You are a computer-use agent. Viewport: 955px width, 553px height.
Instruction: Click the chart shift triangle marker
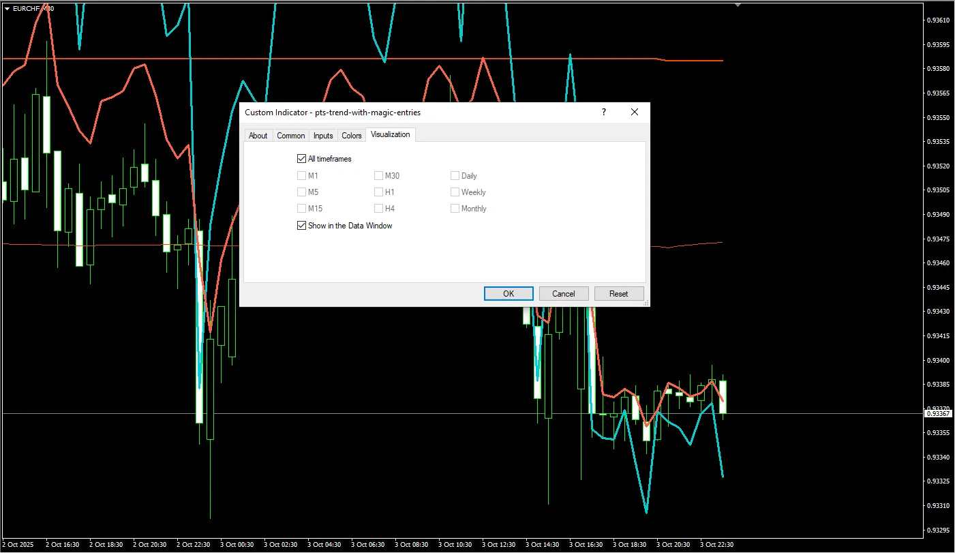pos(738,5)
